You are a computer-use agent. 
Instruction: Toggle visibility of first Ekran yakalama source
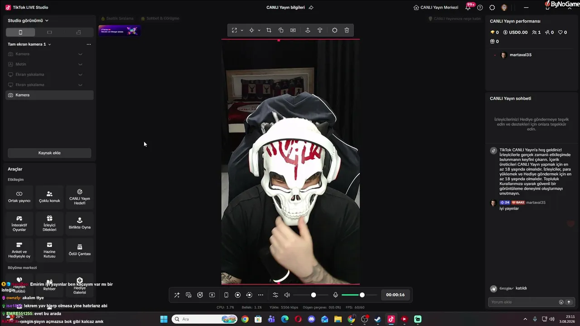point(80,74)
